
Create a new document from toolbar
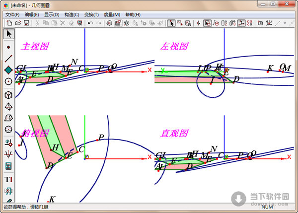coord(9,23)
